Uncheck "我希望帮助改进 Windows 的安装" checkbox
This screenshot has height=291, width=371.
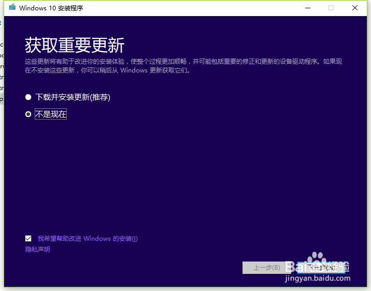click(x=28, y=239)
